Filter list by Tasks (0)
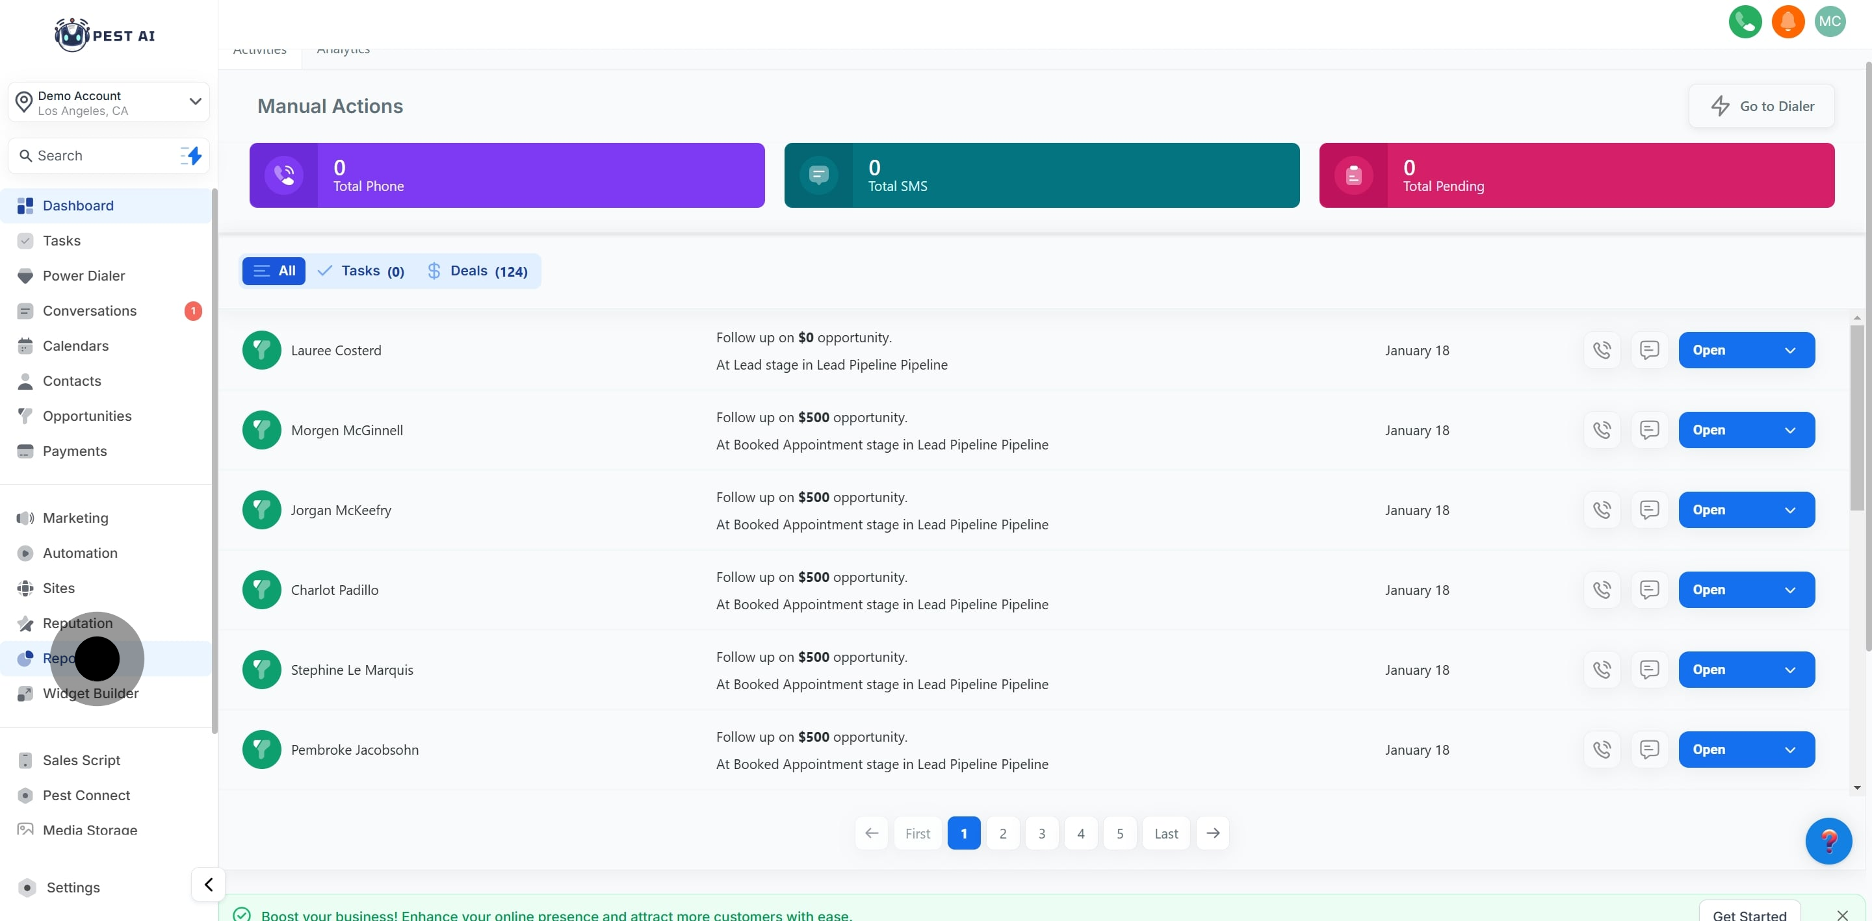The image size is (1872, 921). 361,271
